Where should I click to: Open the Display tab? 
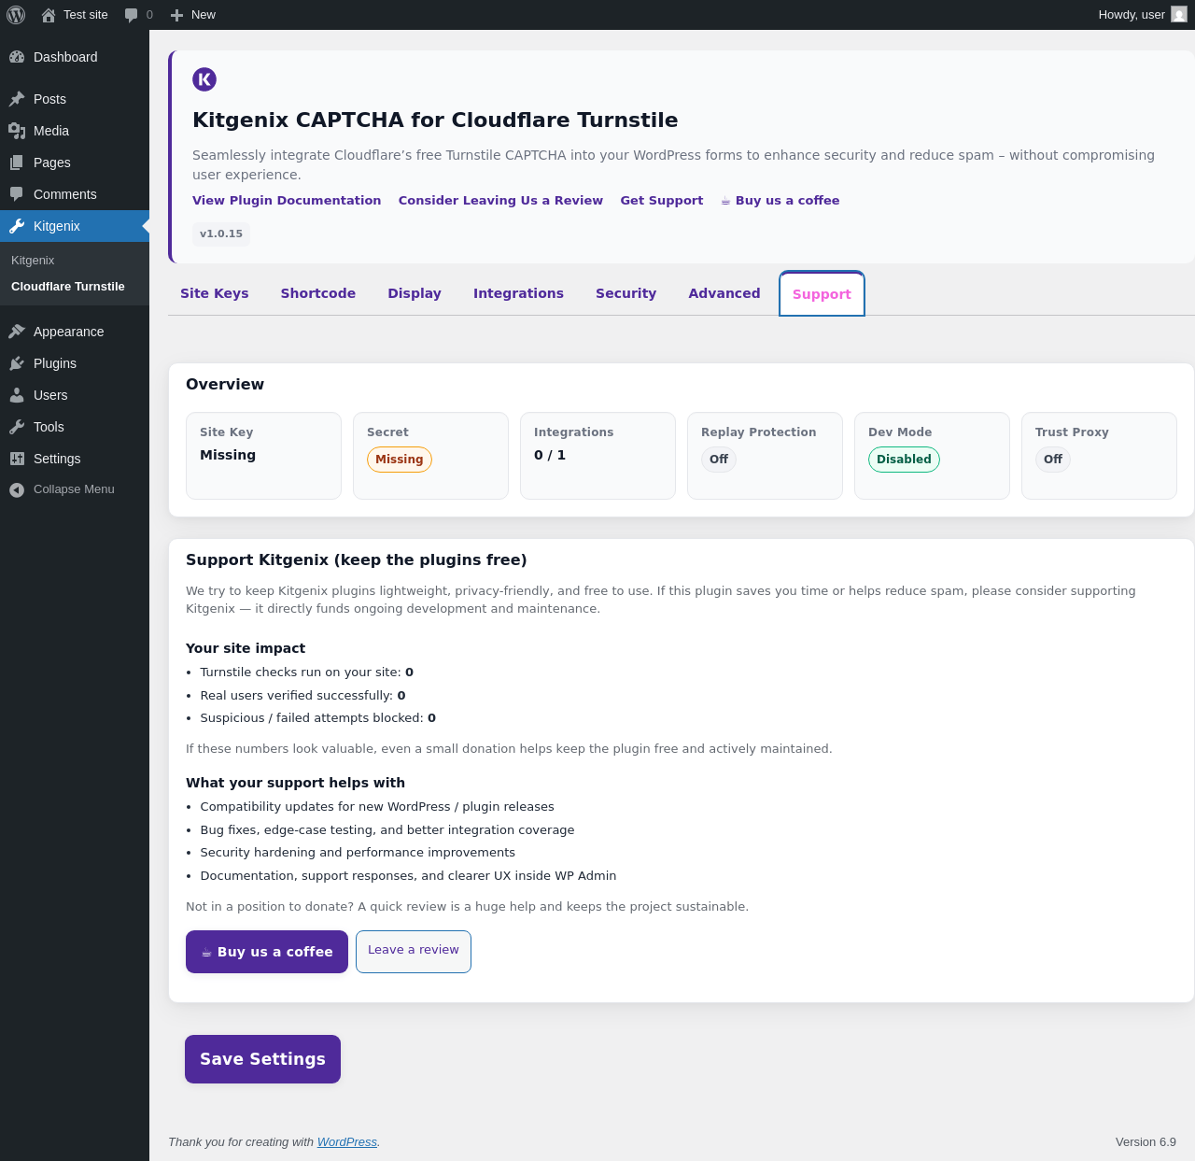pos(415,293)
